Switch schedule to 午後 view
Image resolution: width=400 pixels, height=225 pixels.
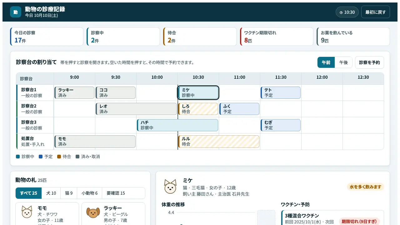coord(343,62)
